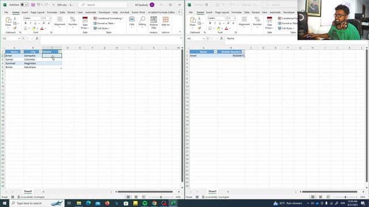Click Insert Function fx icon in left window
Screen dimensions: 369x207
pyautogui.click(x=37, y=39)
